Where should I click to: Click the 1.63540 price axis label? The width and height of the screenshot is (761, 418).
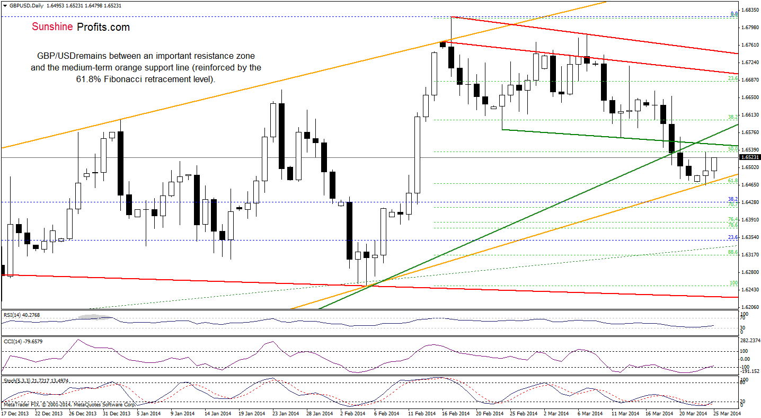click(x=749, y=237)
